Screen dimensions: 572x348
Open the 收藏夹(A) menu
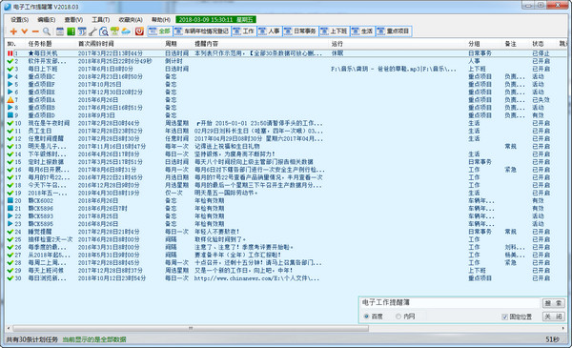131,20
